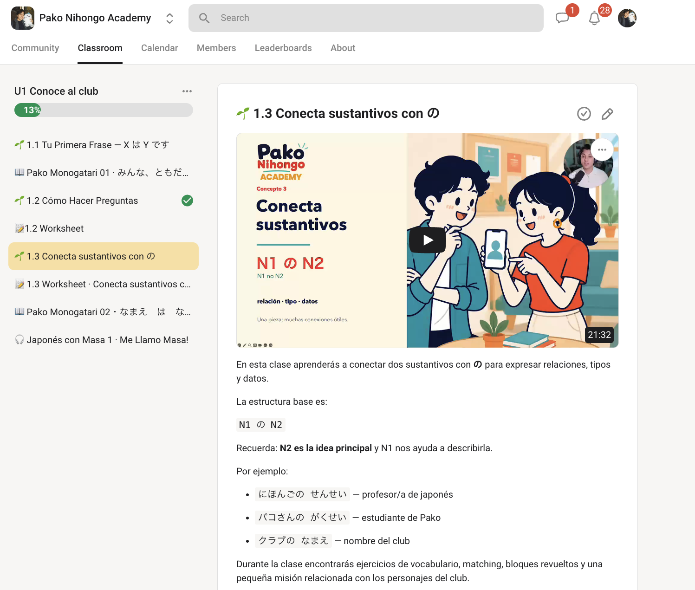This screenshot has width=695, height=590.
Task: Open Pako Monogatari 02 lesson
Action: pos(104,312)
